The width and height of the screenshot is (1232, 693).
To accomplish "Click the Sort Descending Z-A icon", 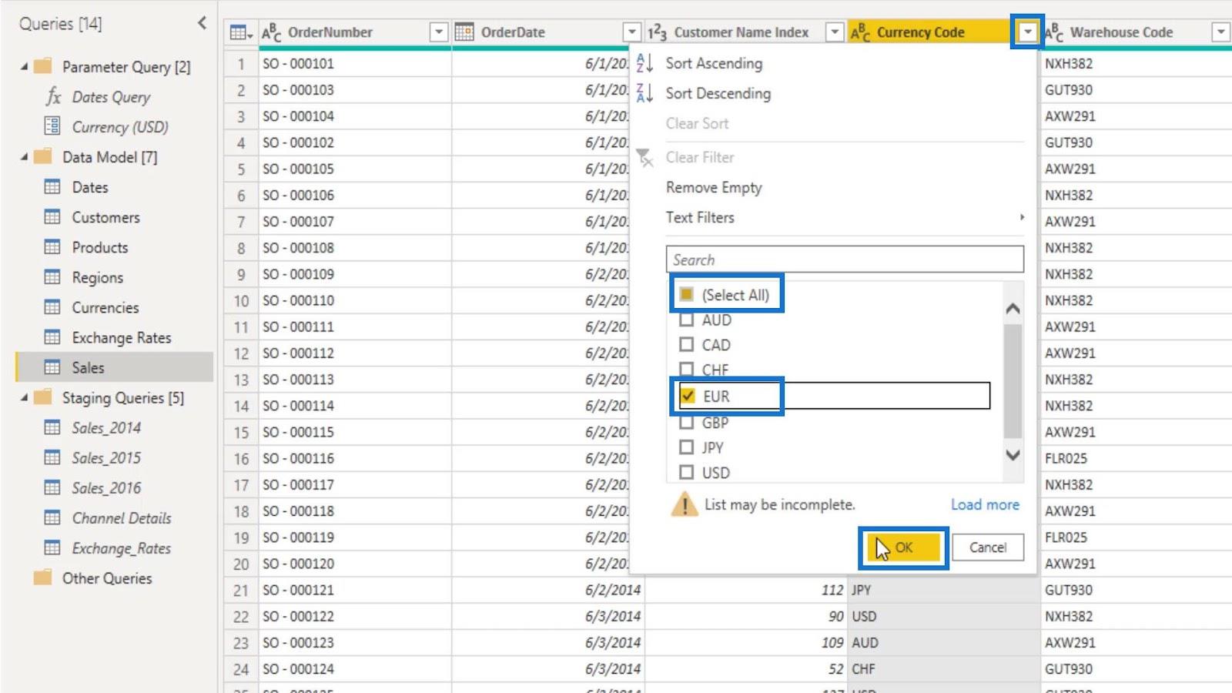I will pyautogui.click(x=644, y=93).
